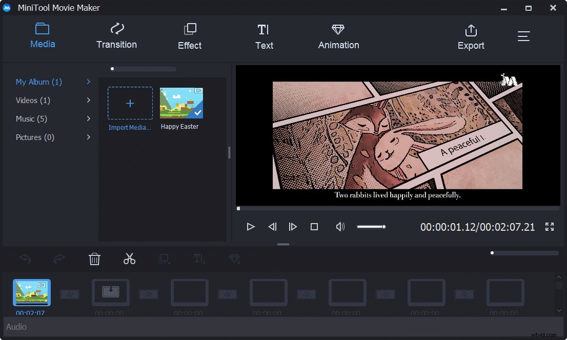Mute the preview audio with speaker icon

[340, 227]
